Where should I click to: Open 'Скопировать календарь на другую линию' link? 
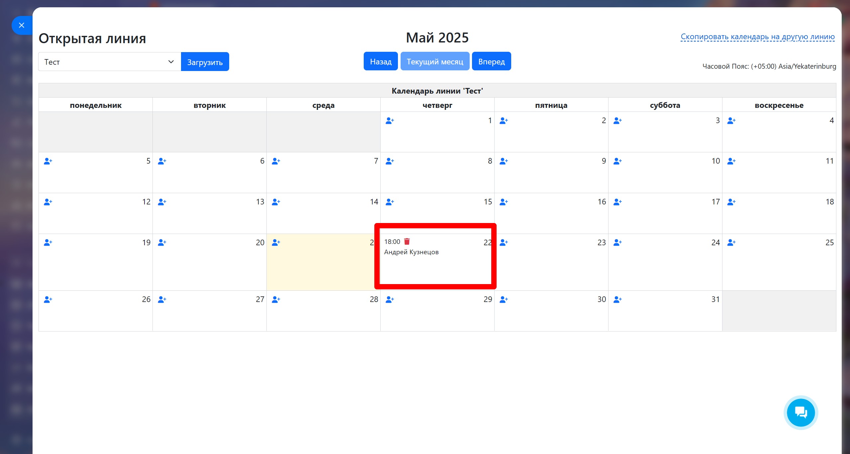(757, 37)
